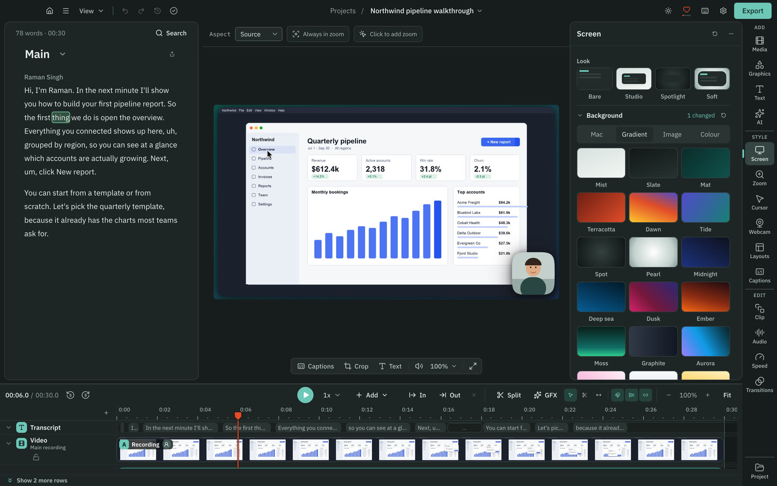Open the Captions style panel in sidebar
This screenshot has width=777, height=486.
(x=760, y=275)
